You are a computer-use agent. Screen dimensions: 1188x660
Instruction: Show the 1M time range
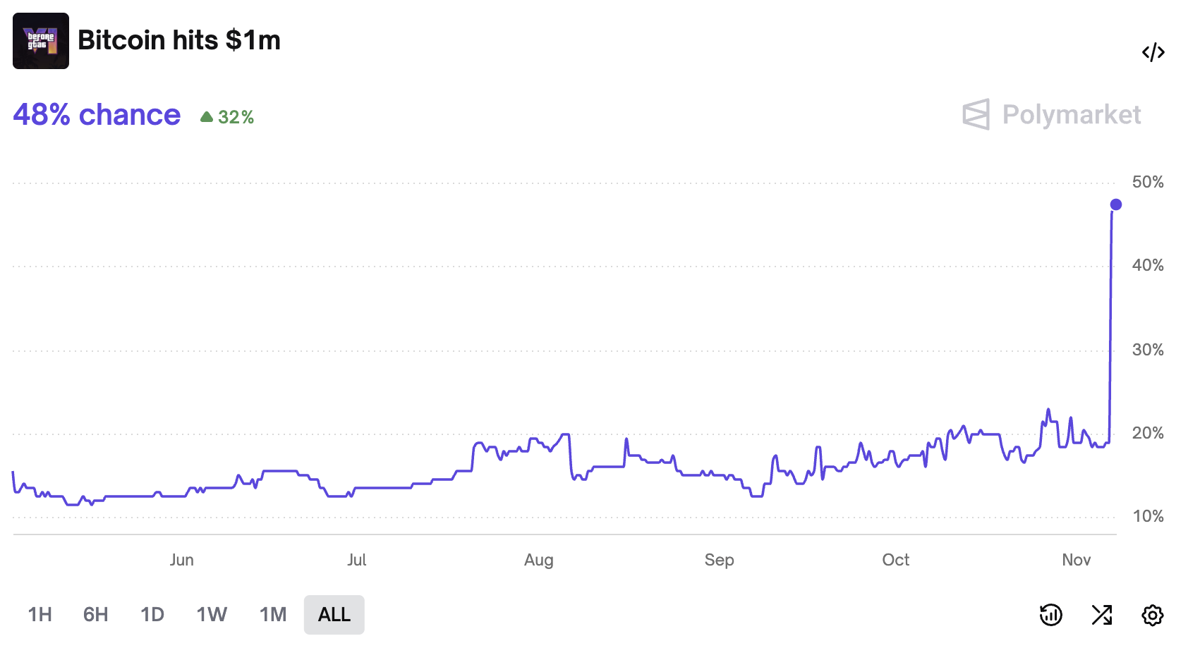(273, 615)
